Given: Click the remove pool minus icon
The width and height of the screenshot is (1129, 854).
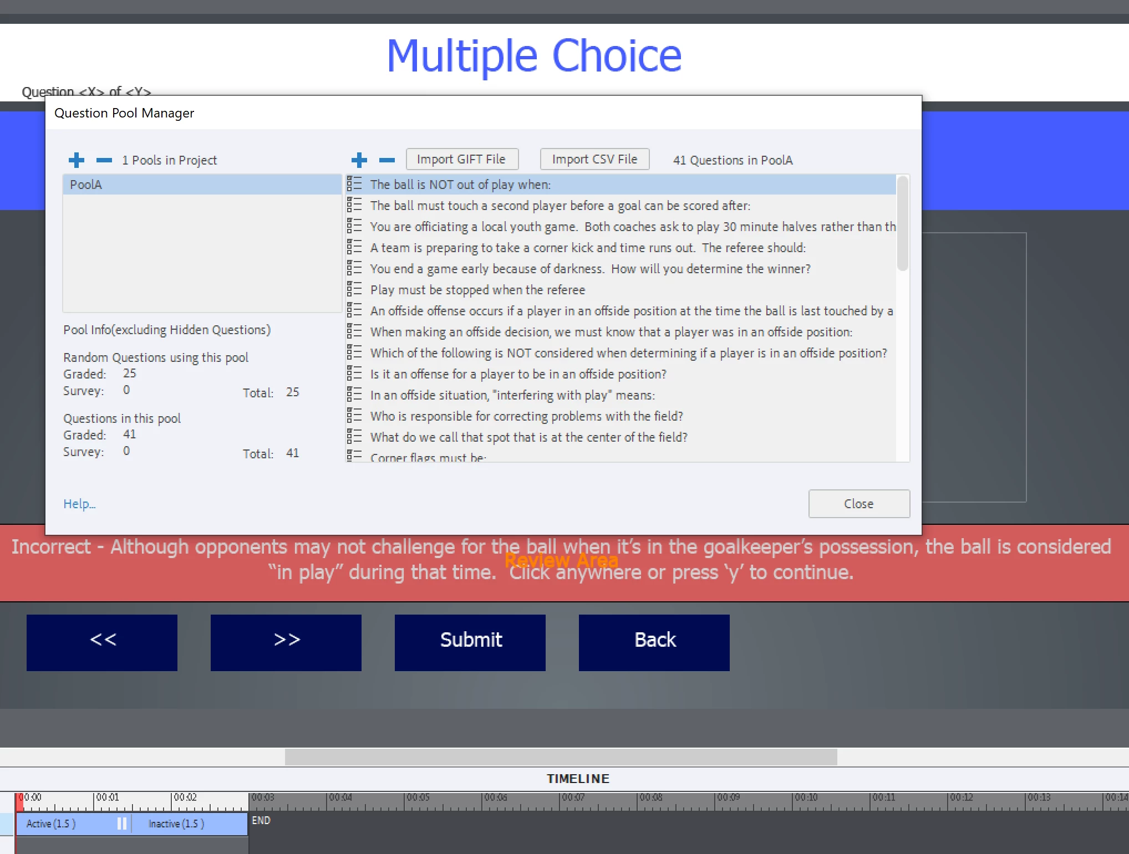Looking at the screenshot, I should click(104, 160).
